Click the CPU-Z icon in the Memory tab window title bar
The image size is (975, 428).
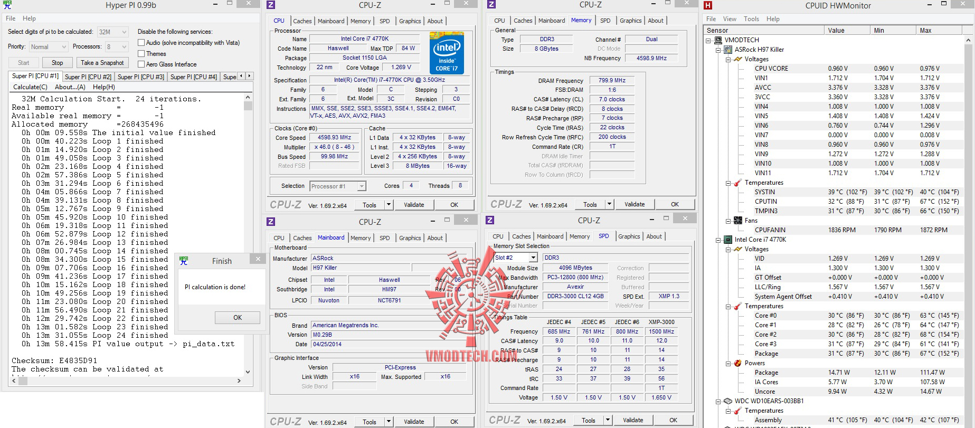tap(491, 5)
